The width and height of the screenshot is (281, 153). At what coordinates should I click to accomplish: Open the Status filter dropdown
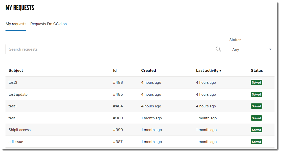[251, 49]
